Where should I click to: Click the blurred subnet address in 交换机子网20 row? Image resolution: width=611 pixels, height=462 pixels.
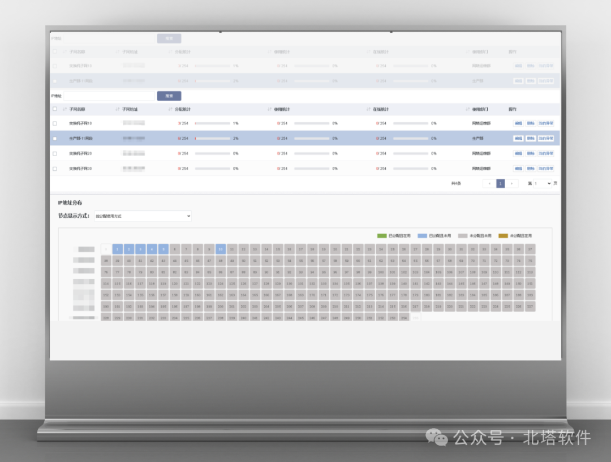(x=134, y=153)
